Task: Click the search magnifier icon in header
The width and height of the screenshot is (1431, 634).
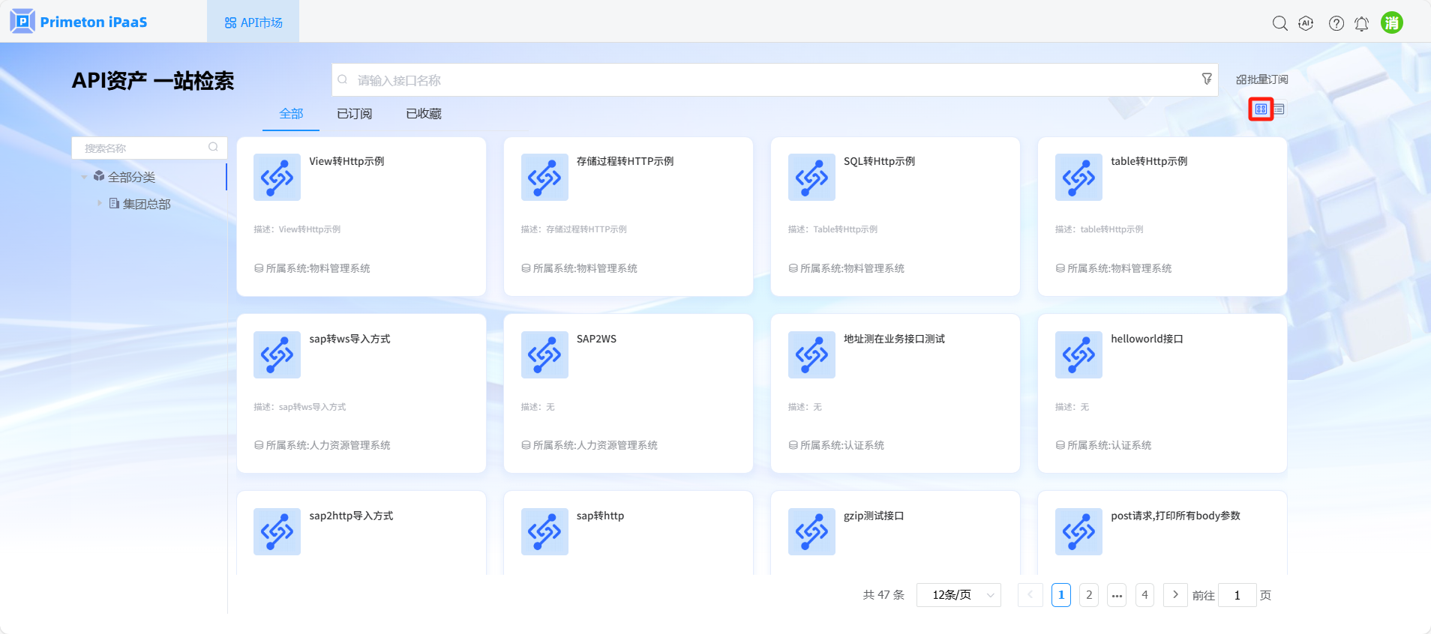Action: coord(1279,23)
